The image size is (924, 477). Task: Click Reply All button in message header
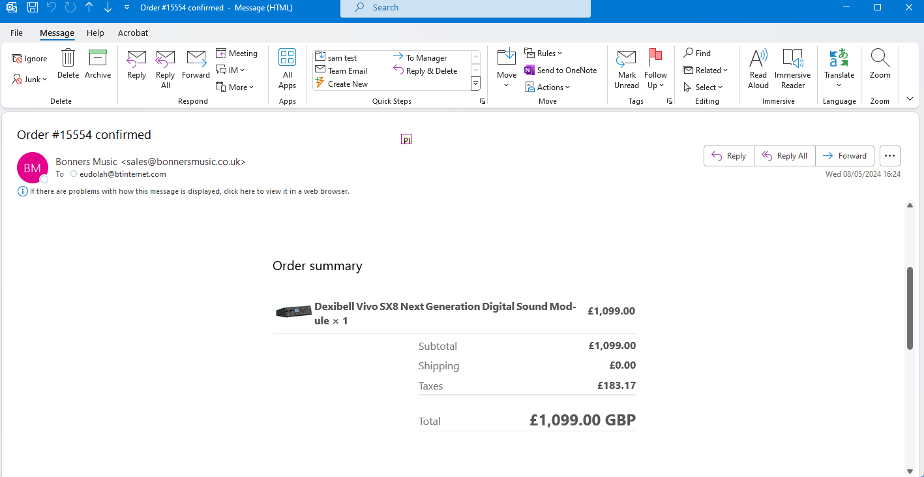(784, 156)
